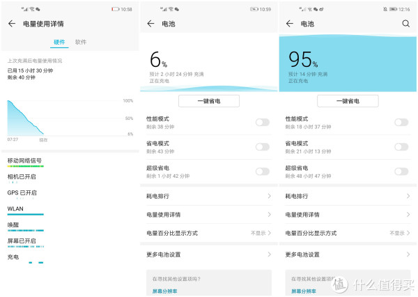The width and height of the screenshot is (418, 297).
Task: Open 耗电排行 on the 6% battery screen
Action: pyautogui.click(x=208, y=197)
